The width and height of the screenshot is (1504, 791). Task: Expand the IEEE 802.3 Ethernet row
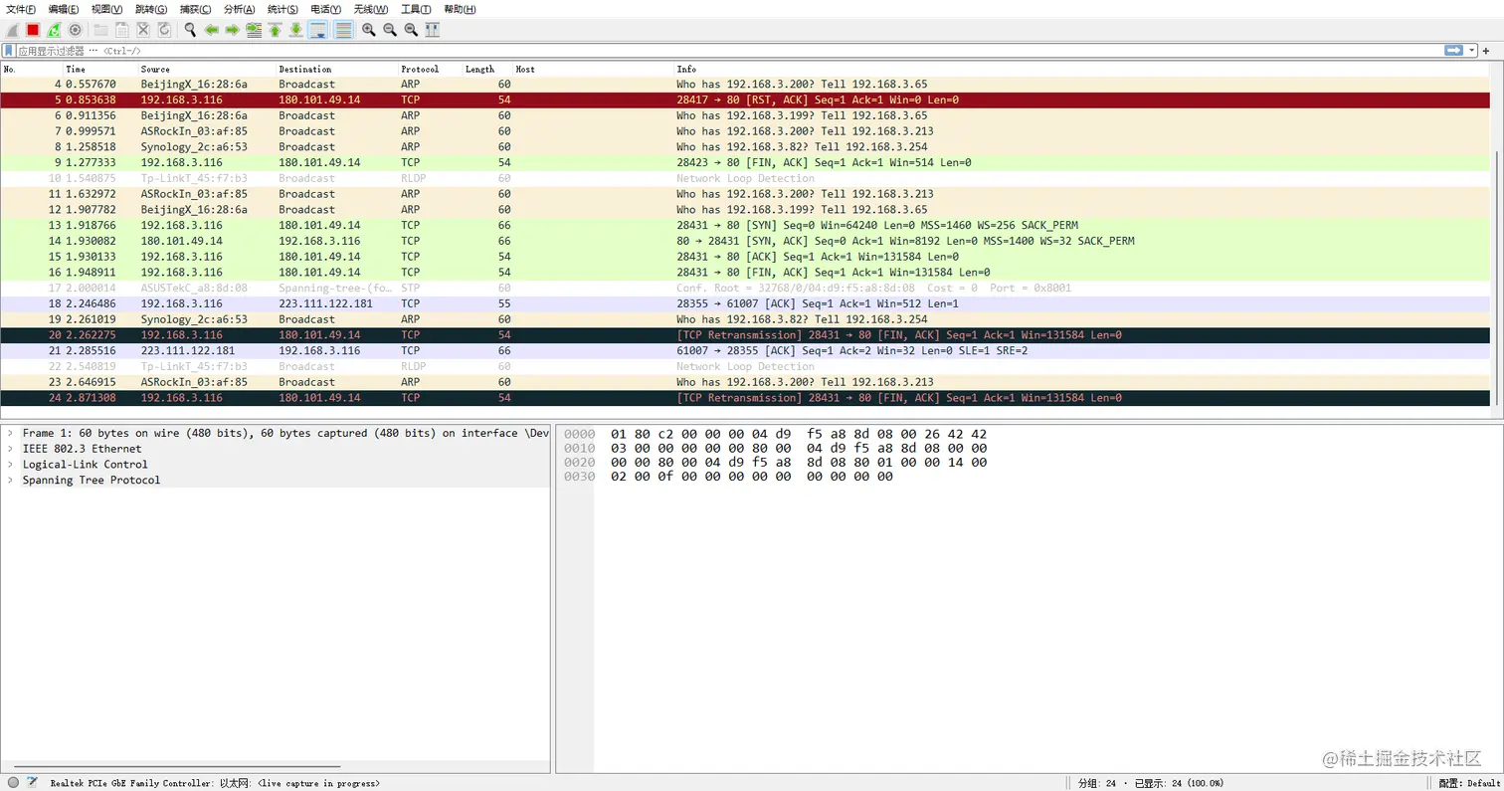10,449
